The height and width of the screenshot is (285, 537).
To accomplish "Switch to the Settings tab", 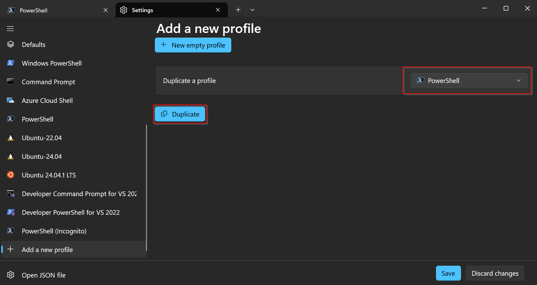I will (x=171, y=10).
